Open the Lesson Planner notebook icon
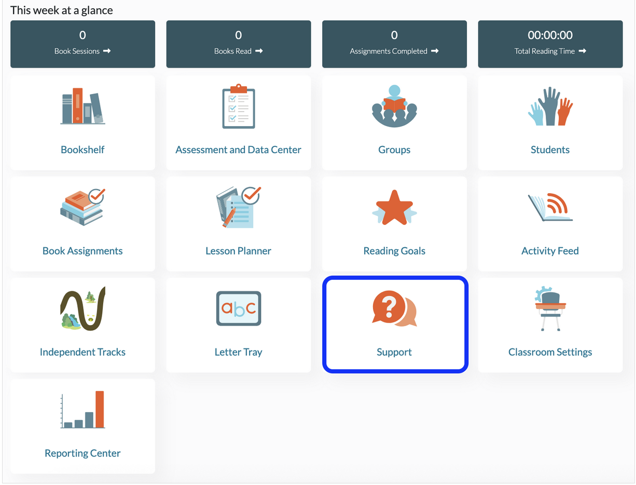 coord(239,207)
